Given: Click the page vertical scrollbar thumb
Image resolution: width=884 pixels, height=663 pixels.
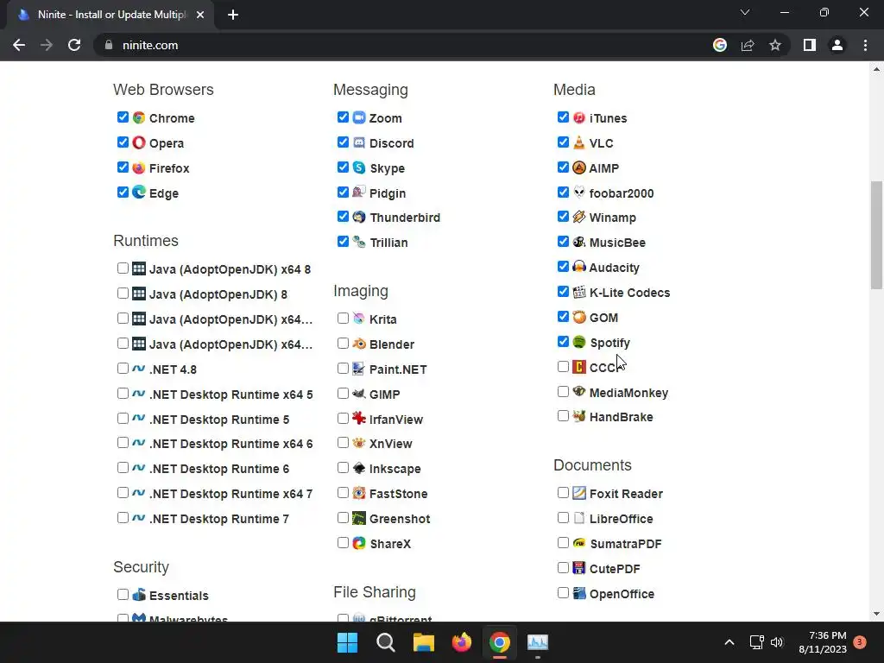Looking at the screenshot, I should 875,235.
